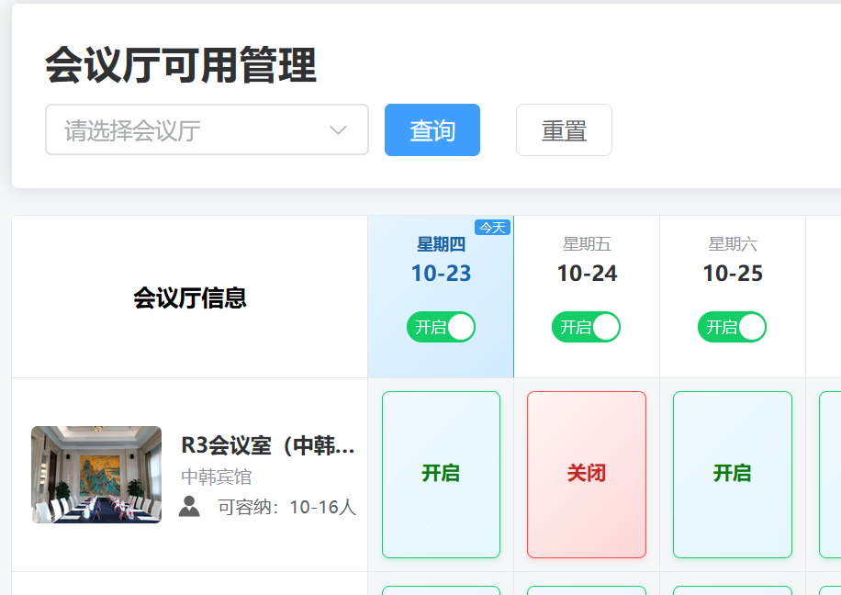Select the 星期五 10-24 column header
The height and width of the screenshot is (595, 841).
click(587, 260)
